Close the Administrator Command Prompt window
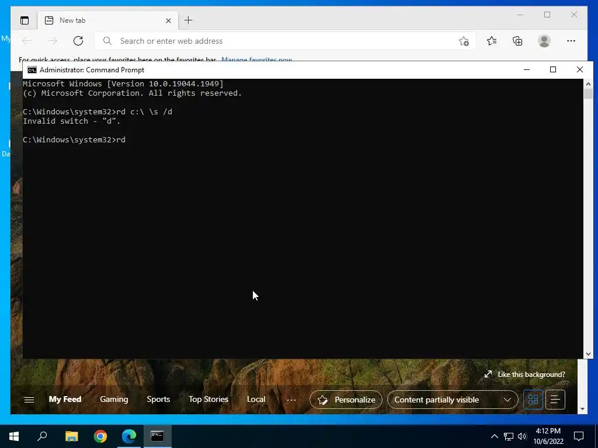The height and width of the screenshot is (448, 598). click(x=580, y=69)
